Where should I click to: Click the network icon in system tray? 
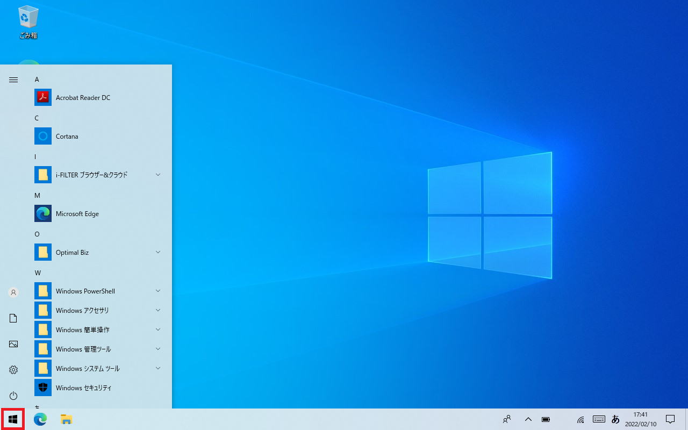pos(580,419)
